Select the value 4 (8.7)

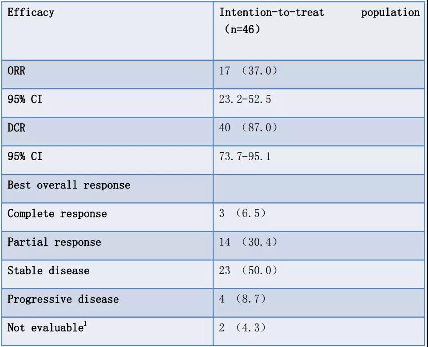tap(242, 299)
